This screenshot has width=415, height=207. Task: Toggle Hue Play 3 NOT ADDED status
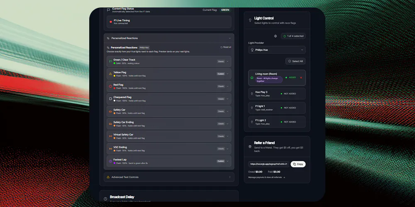(x=288, y=94)
